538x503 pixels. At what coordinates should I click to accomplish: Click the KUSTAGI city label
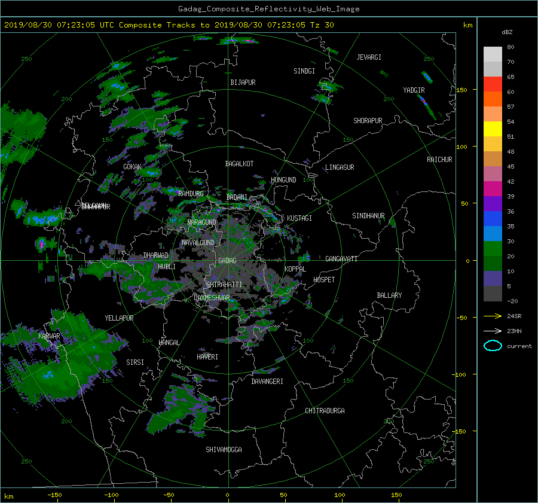(x=299, y=218)
